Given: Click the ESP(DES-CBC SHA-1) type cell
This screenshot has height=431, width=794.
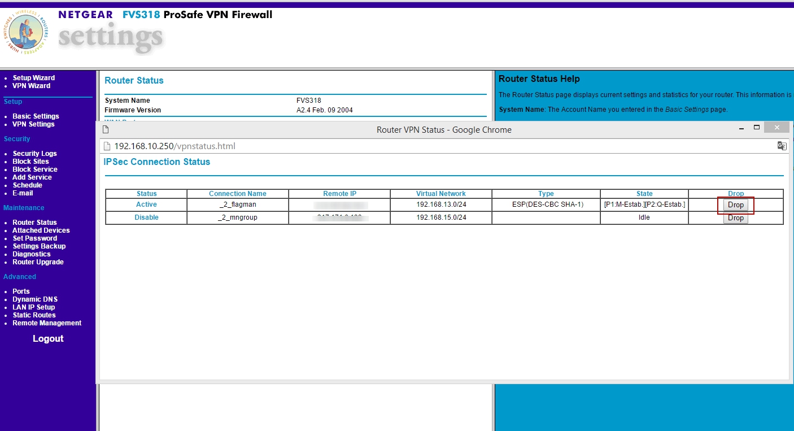Looking at the screenshot, I should pyautogui.click(x=546, y=204).
